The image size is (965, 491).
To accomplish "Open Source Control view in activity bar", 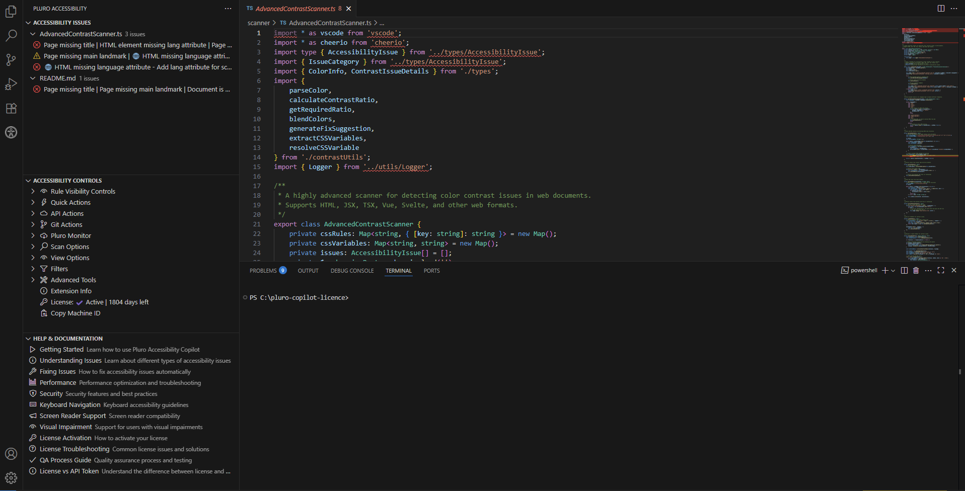I will 11,60.
